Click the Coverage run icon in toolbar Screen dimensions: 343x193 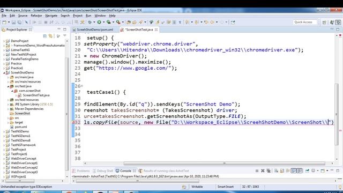[108, 22]
